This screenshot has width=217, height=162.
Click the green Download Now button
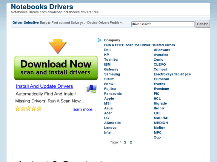tap(56, 68)
